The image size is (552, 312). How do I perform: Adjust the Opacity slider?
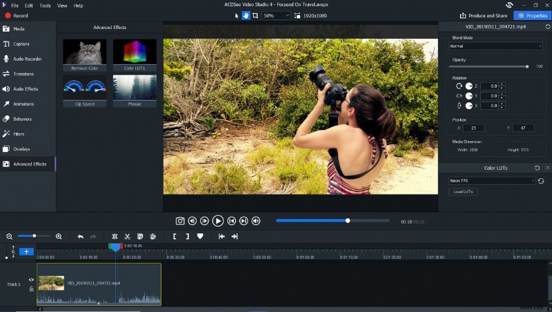point(489,66)
